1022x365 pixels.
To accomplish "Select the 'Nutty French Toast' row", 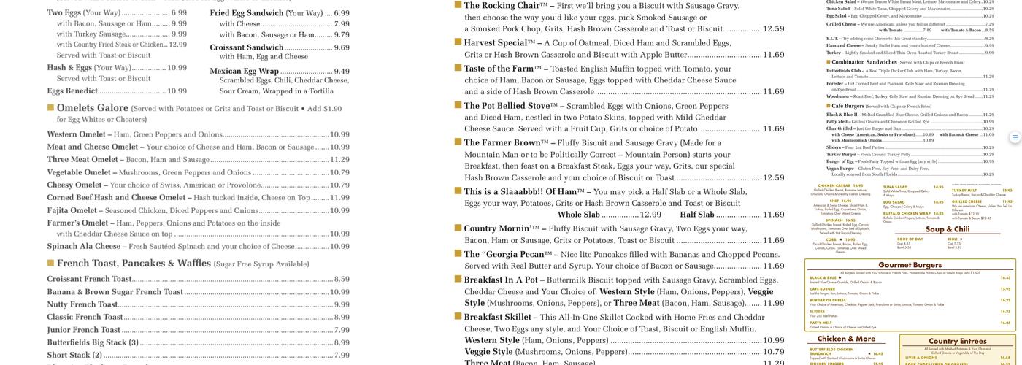I will coord(199,304).
